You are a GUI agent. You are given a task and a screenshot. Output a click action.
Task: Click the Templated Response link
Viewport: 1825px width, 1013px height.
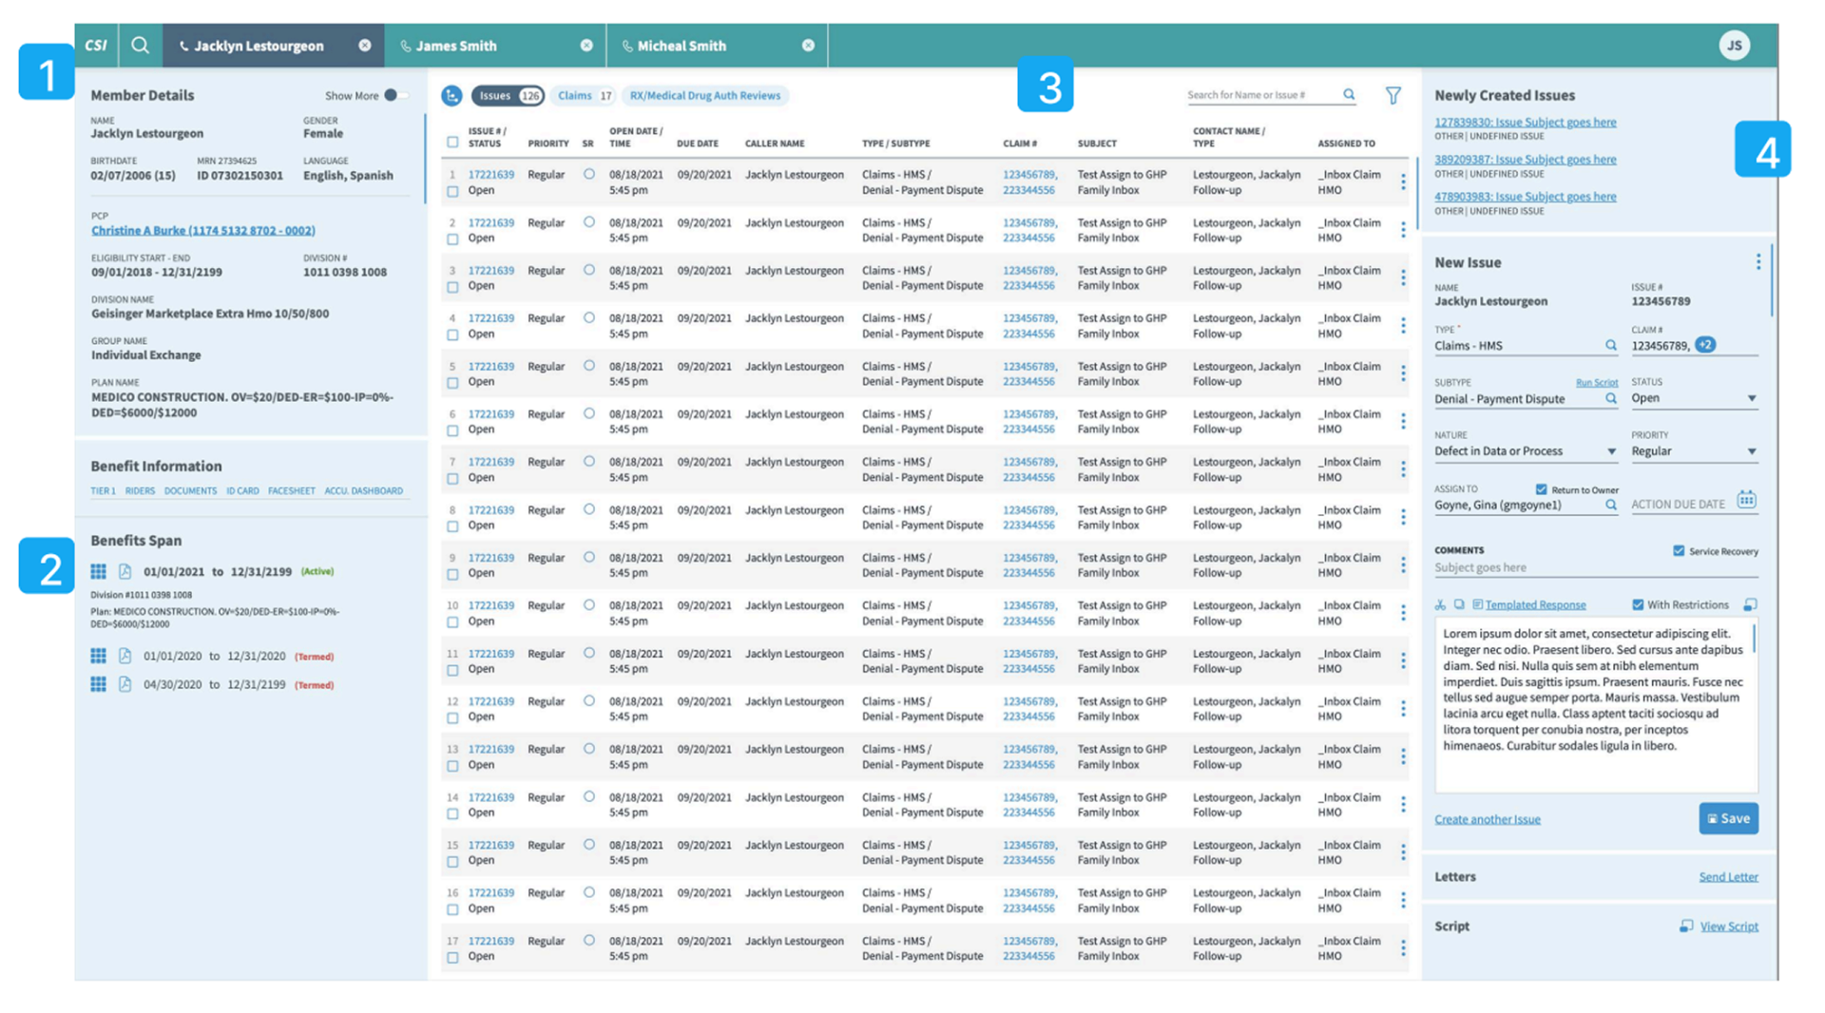(x=1535, y=604)
